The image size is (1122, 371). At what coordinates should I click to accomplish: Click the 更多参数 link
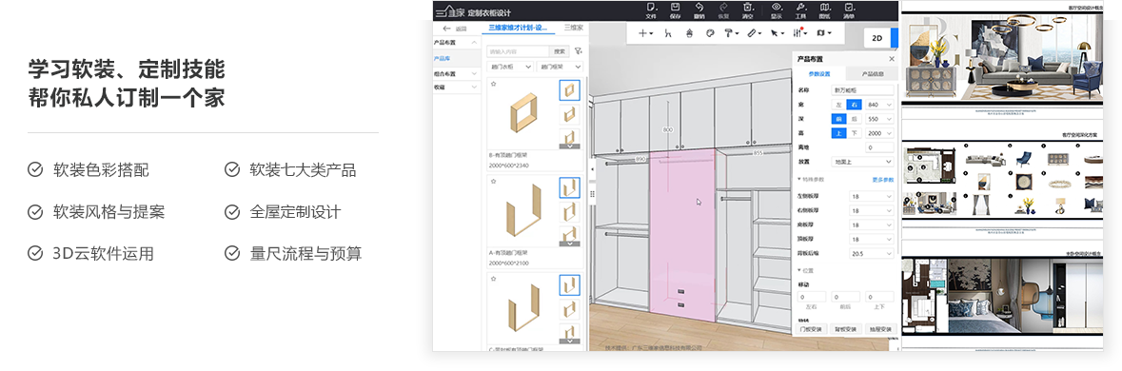(883, 180)
